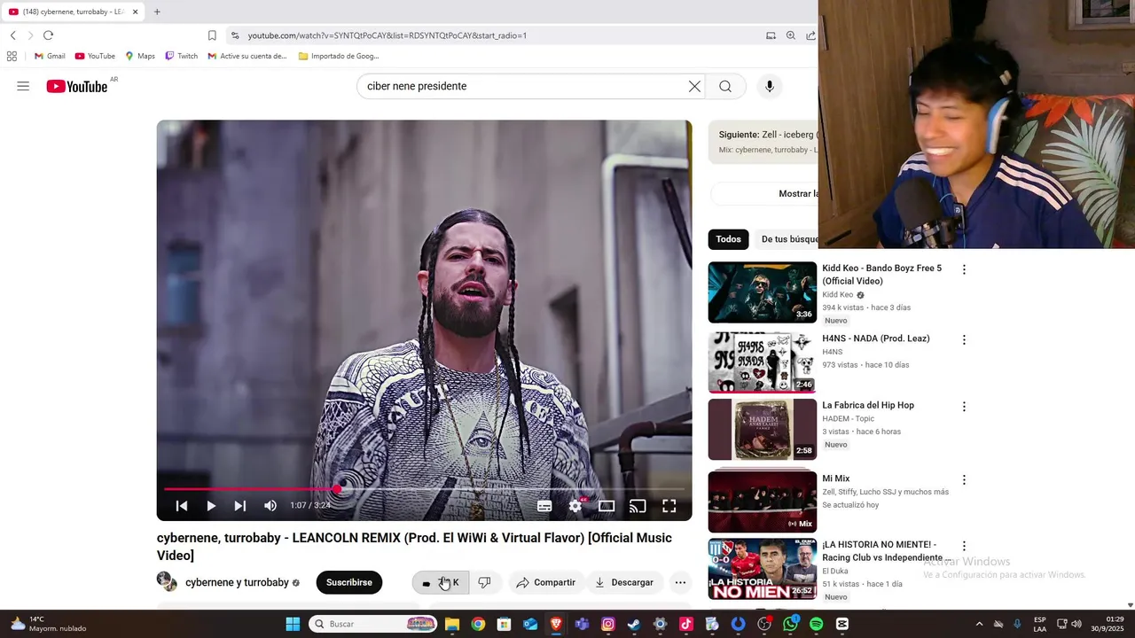Image resolution: width=1135 pixels, height=638 pixels.
Task: Share the video with Compartir
Action: pyautogui.click(x=546, y=582)
